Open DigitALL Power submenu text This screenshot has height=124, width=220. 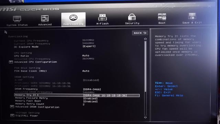[x=27, y=116]
